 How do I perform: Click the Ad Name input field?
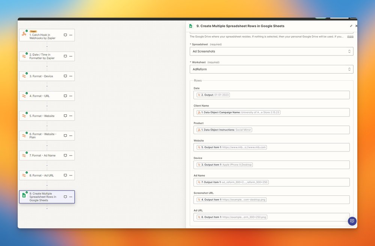tap(271, 182)
